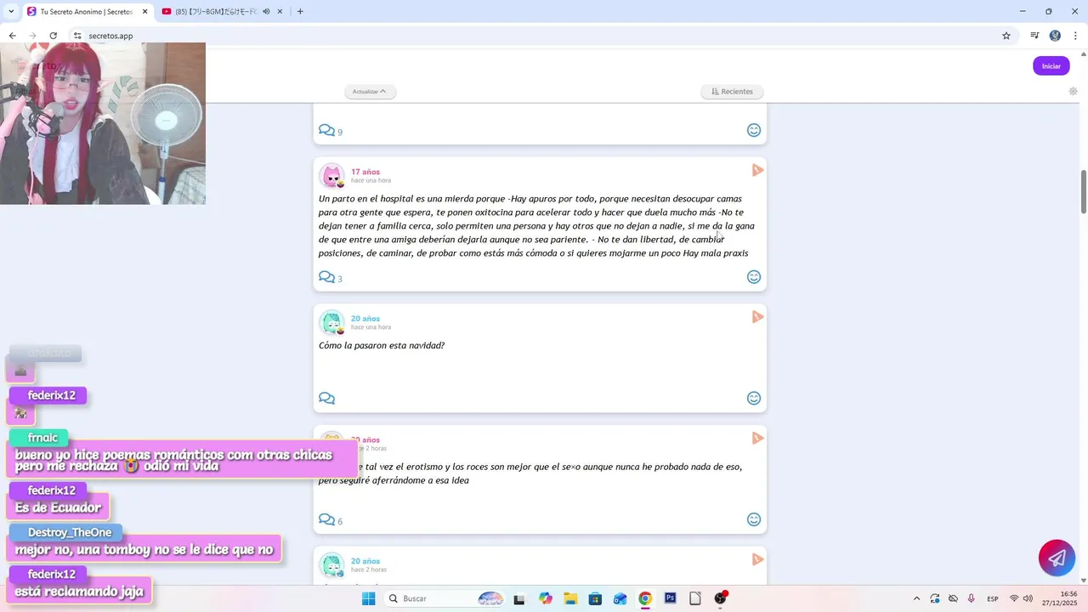Click the Destroy_TheOne chat username
Image resolution: width=1088 pixels, height=612 pixels.
tap(70, 532)
